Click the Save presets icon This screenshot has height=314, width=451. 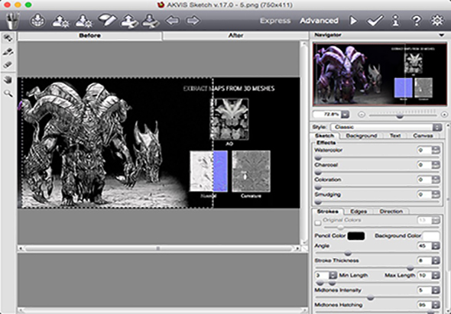[x=83, y=21]
